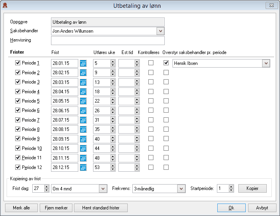Click the Merk alle button

(x=21, y=208)
